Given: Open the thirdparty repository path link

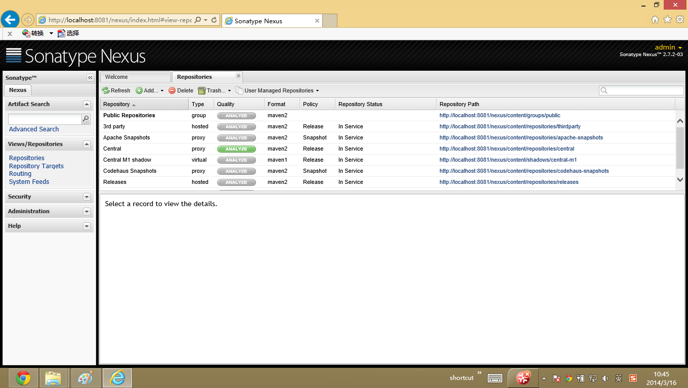Looking at the screenshot, I should 510,126.
